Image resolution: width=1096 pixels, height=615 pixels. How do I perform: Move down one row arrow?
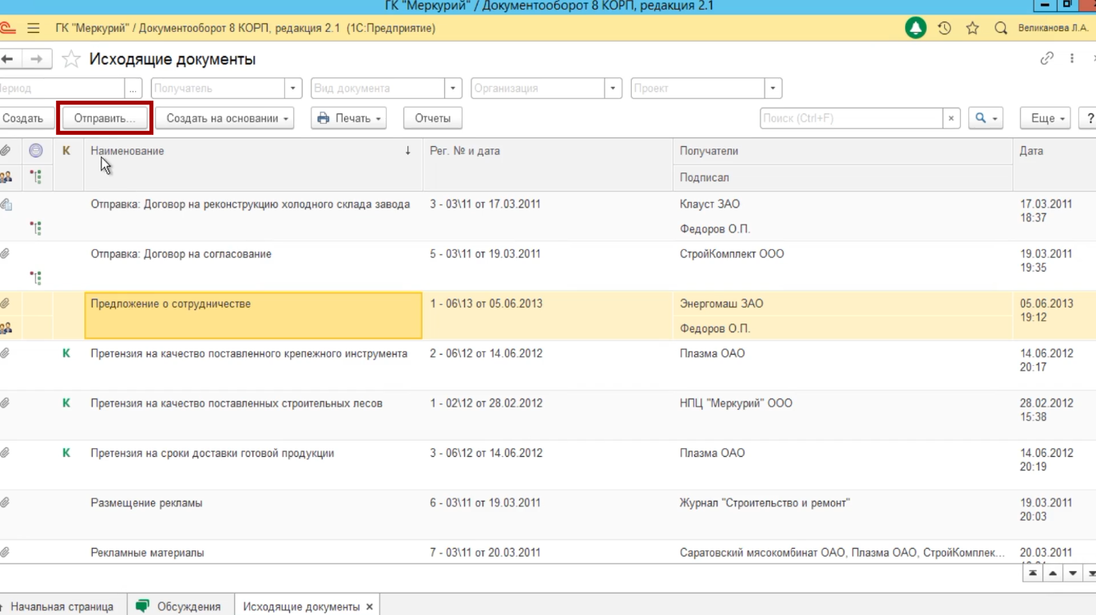pos(1073,573)
